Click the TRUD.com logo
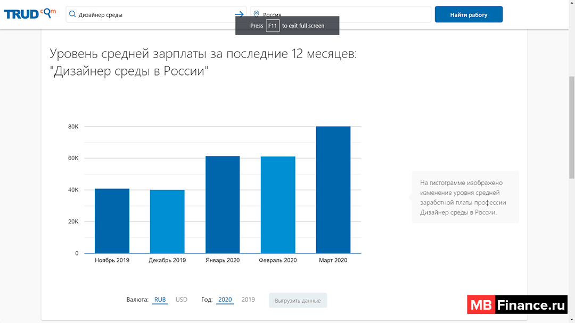This screenshot has height=323, width=575. (30, 14)
